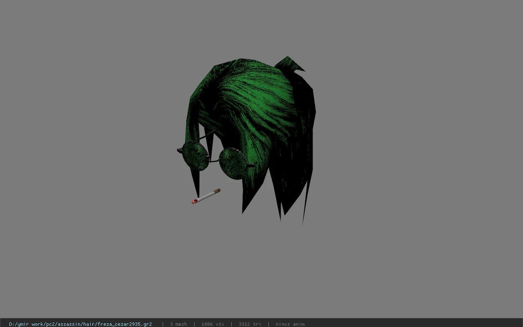Click empty gray viewport background area
Screen dimensions: 523x327
(409, 163)
